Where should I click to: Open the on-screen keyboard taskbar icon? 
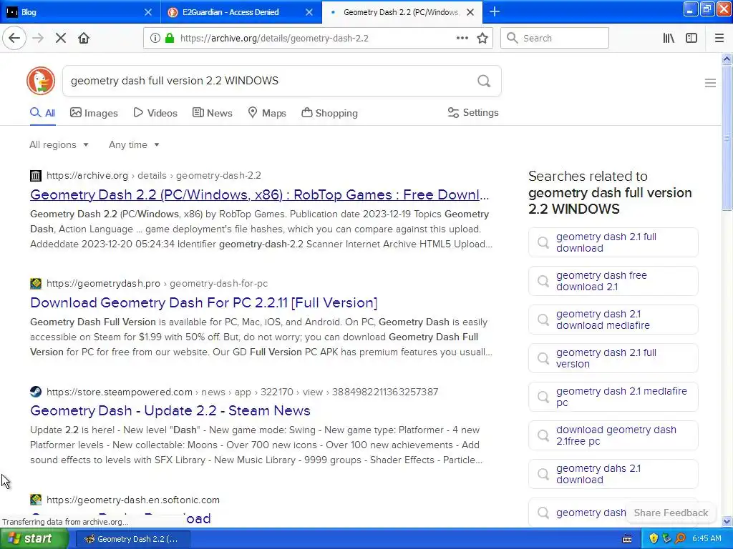pyautogui.click(x=627, y=539)
